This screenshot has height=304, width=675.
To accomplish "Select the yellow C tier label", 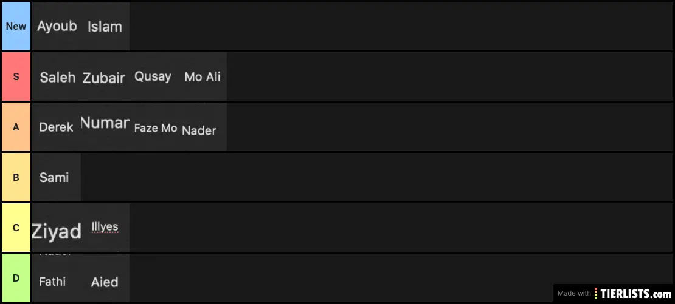I will point(16,228).
